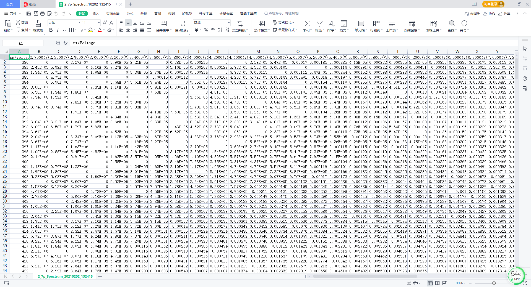Click the Wrap Text (自动换行) icon
This screenshot has width=531, height=287.
(181, 23)
